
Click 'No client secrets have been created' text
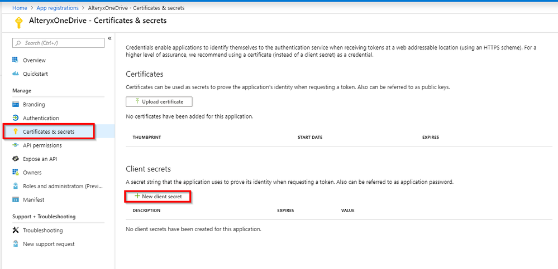pyautogui.click(x=194, y=229)
